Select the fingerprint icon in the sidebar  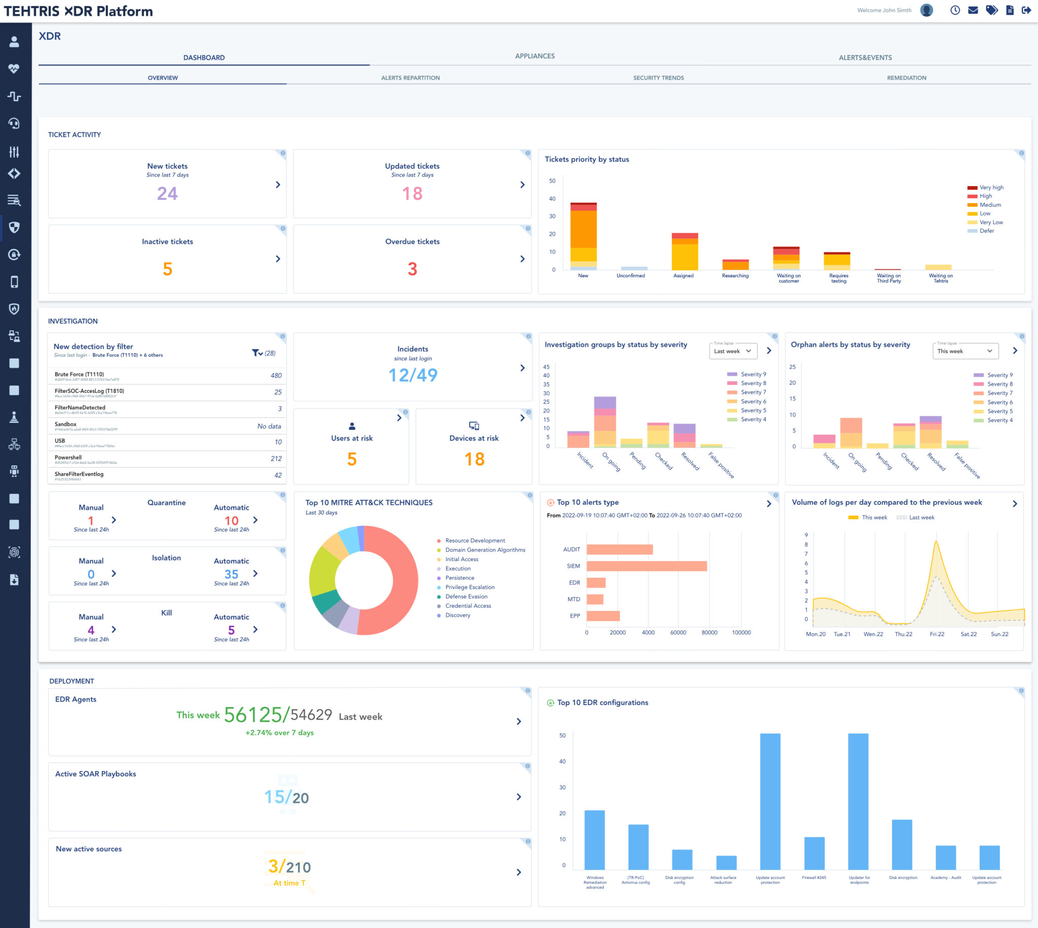tap(15, 552)
